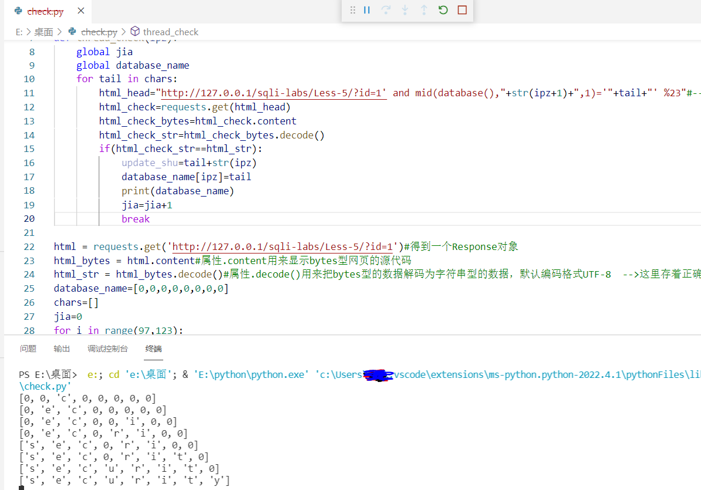Restart the debug session with green arrow
This screenshot has width=701, height=490.
443,10
